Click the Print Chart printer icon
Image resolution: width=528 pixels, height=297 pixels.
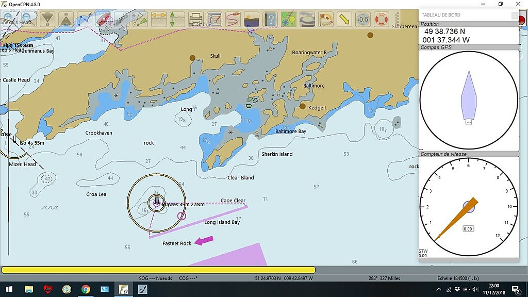[195, 19]
